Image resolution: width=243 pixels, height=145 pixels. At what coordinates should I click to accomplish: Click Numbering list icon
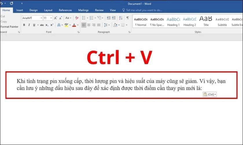(91, 18)
